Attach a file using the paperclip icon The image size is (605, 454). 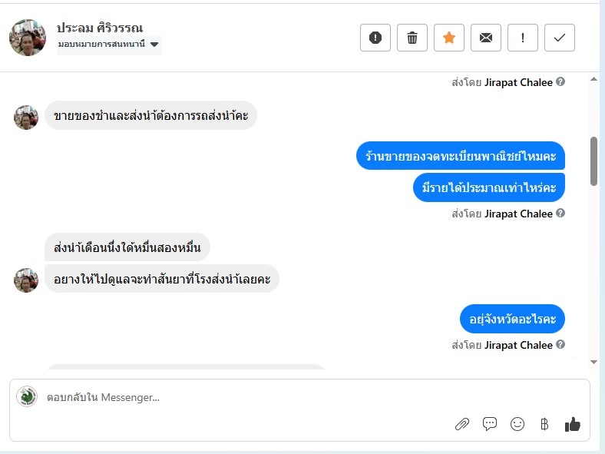point(462,424)
